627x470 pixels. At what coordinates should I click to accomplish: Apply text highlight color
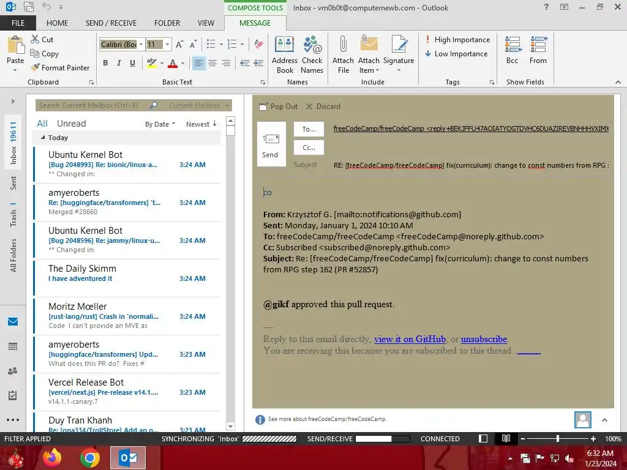152,63
